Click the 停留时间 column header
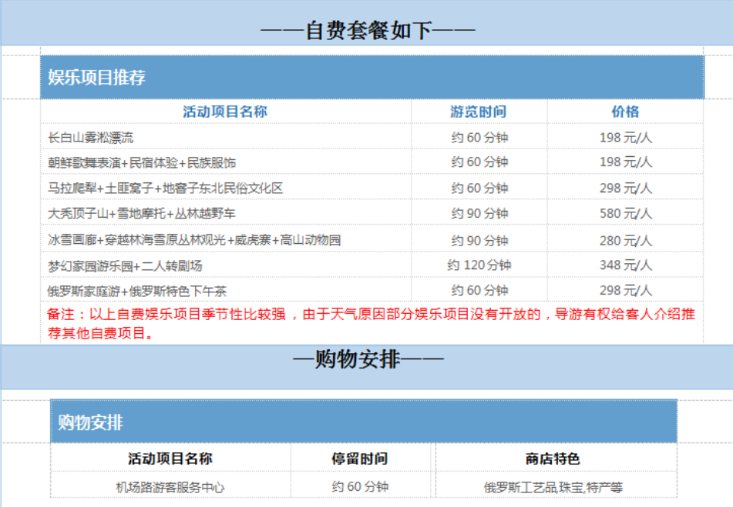Screen dimensions: 733x507 (360, 459)
